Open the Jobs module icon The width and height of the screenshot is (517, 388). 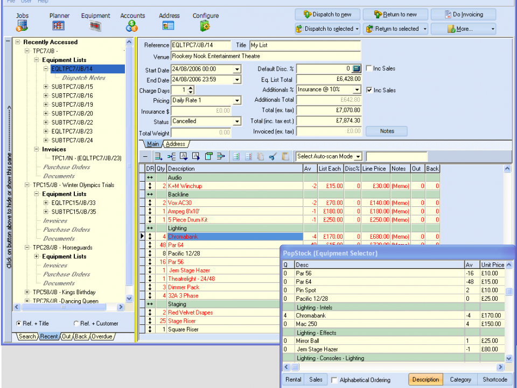(x=22, y=25)
